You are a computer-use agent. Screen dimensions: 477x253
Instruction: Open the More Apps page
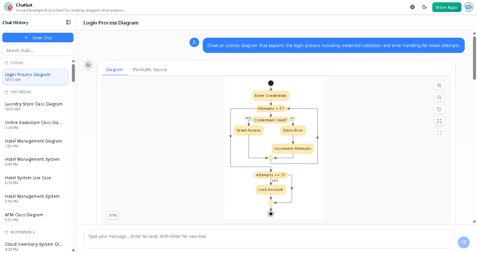[x=447, y=7]
